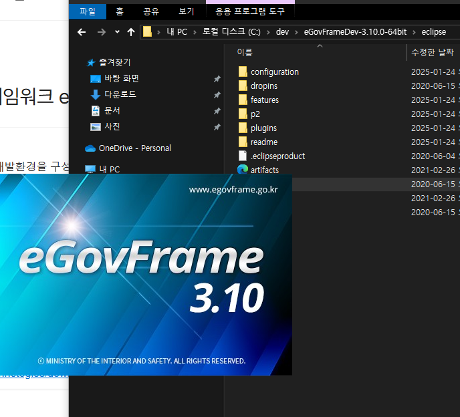Click the eGovFrame 3.10 splash screen
Viewport: 460px width, 417px height.
click(146, 275)
